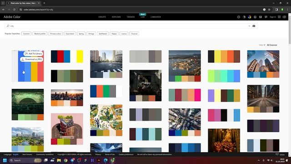
Task: Open the All Sources filter dropdown
Action: coord(272,45)
